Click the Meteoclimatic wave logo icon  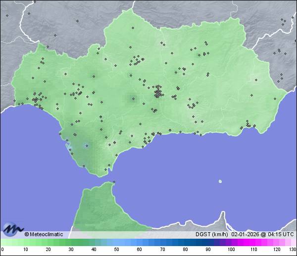coord(12,229)
